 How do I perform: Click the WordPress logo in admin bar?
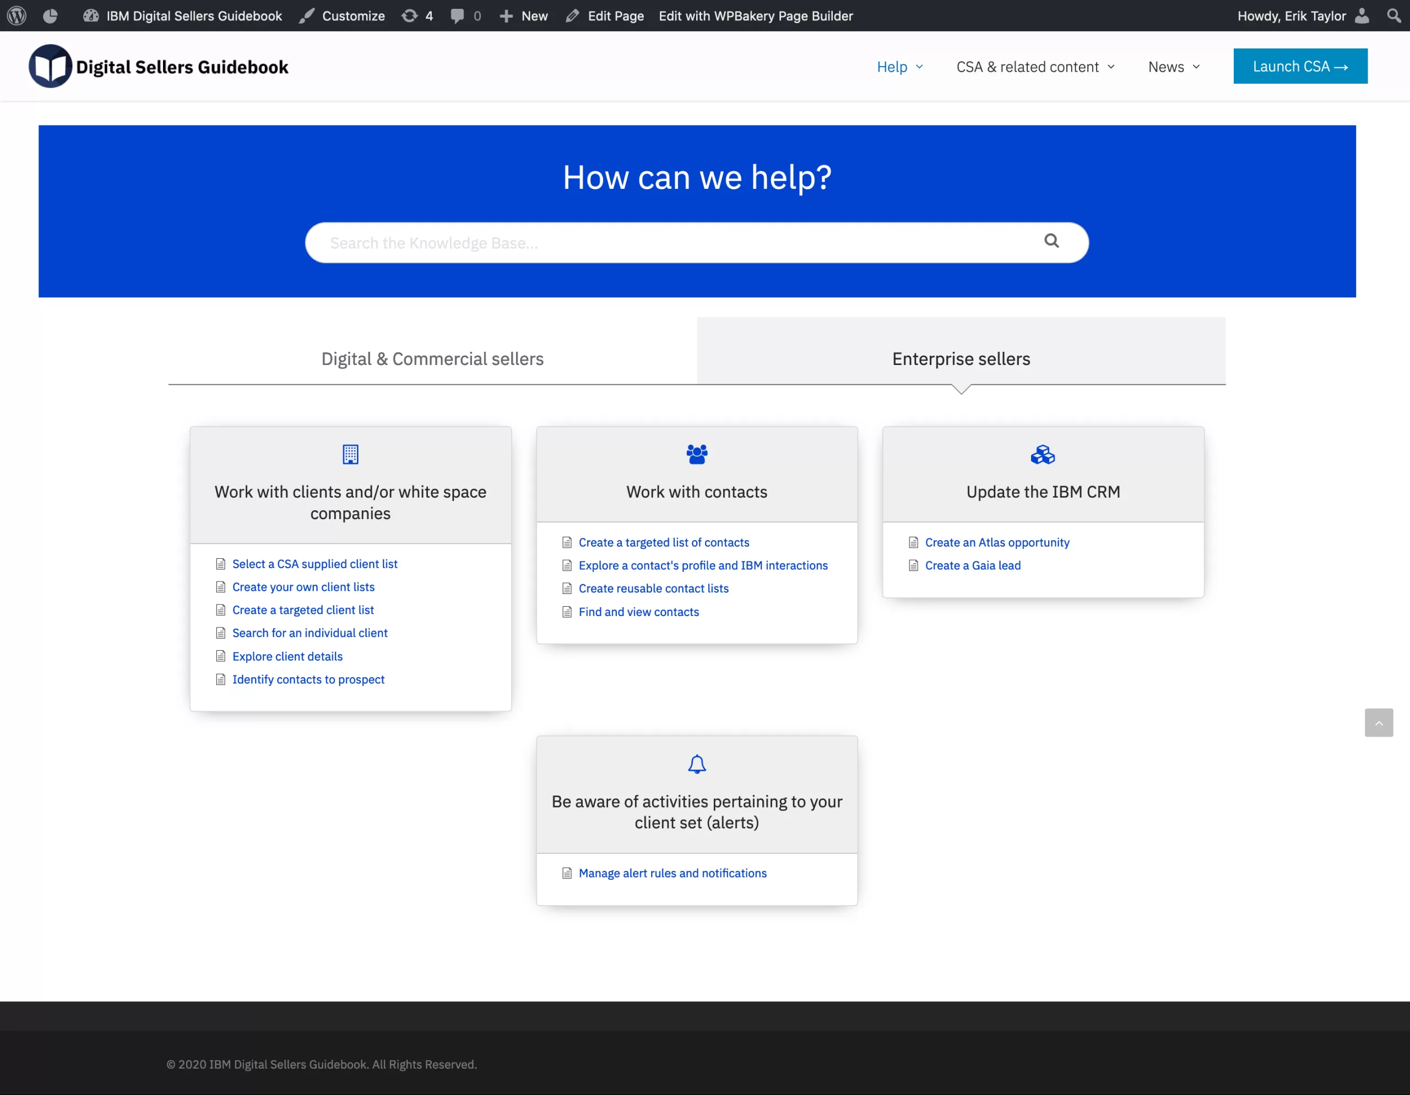click(17, 15)
